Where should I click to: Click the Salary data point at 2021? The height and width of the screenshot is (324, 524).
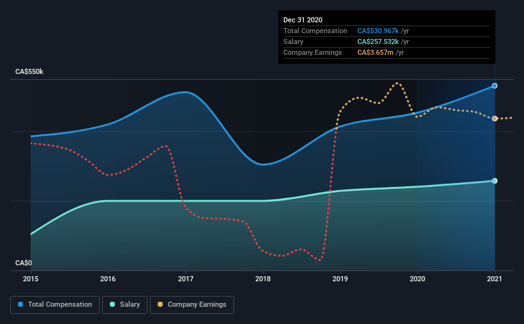tap(495, 180)
